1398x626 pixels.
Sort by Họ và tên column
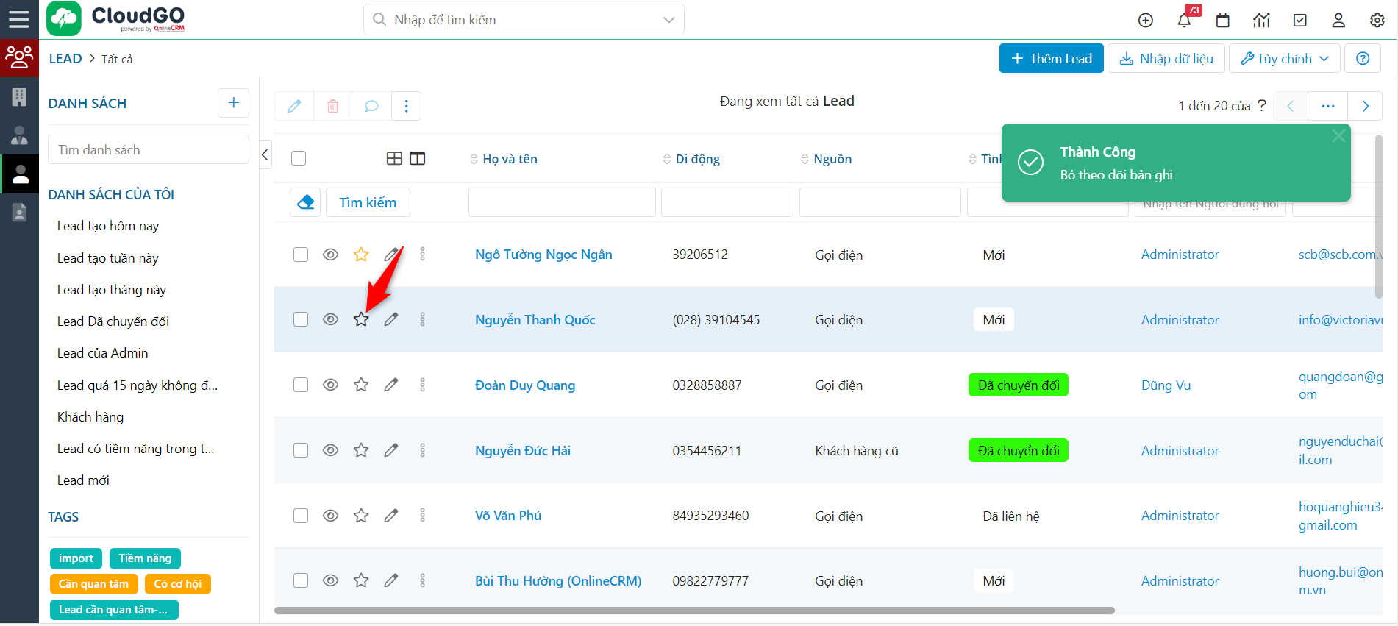coord(510,159)
